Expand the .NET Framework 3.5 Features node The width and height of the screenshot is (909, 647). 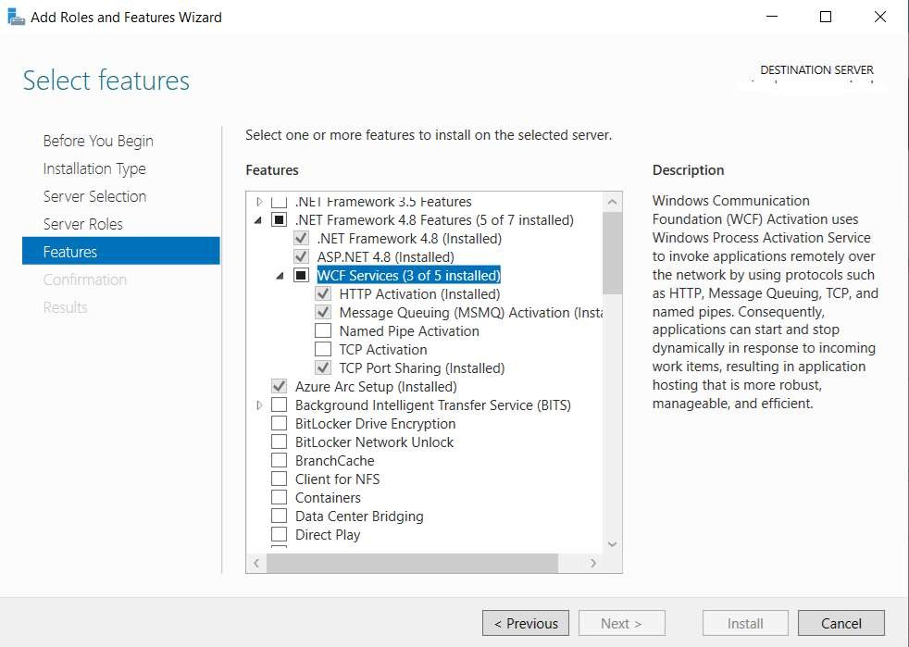[x=259, y=202]
